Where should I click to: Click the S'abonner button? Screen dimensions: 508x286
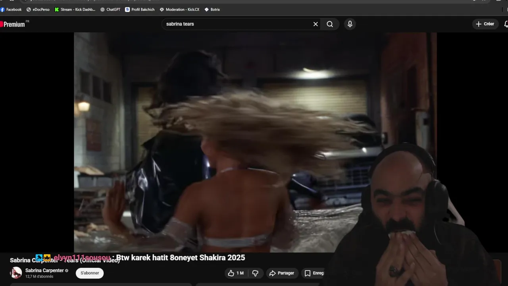[90, 273]
